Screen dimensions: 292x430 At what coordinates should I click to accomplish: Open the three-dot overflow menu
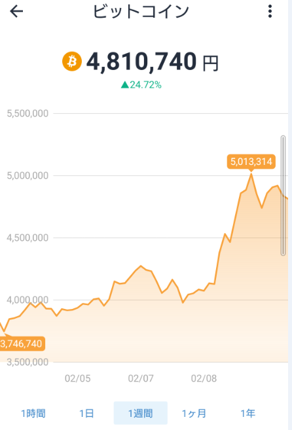[270, 11]
